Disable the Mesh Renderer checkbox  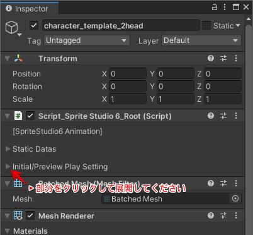(30, 215)
